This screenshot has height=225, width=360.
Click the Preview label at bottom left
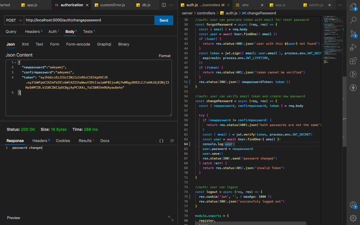click(x=13, y=218)
